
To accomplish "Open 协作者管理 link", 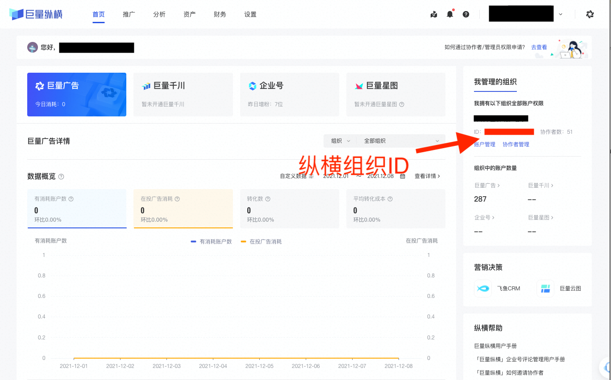I will click(x=516, y=145).
